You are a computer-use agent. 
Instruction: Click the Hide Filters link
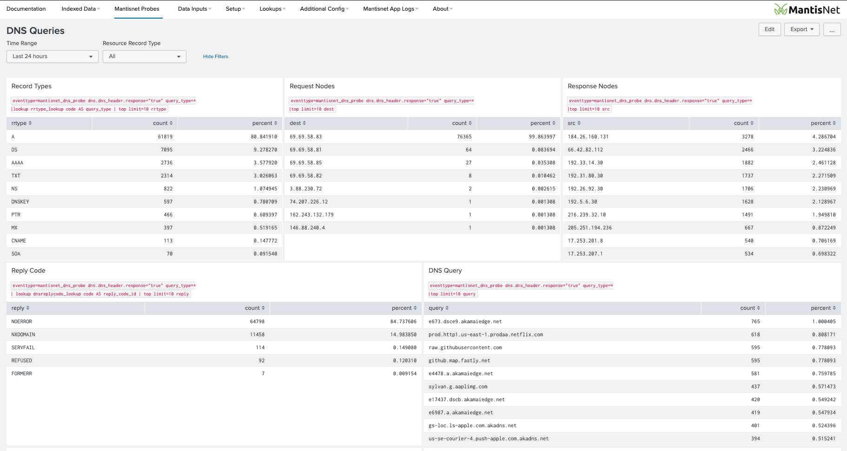(x=215, y=57)
